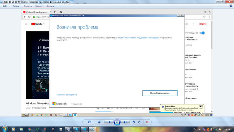
Task: Open the media player taskbar icon
Action: coord(13,129)
